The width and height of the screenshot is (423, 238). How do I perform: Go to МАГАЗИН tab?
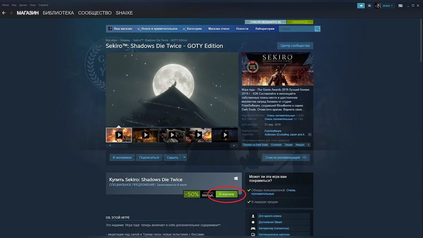27,13
